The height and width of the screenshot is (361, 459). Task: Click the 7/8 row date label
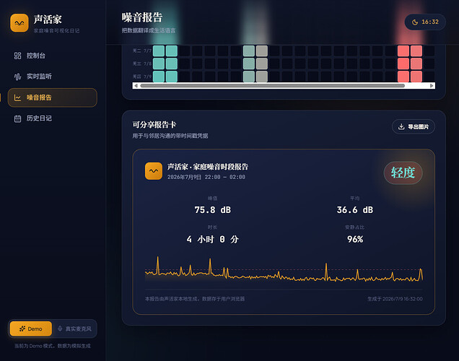[142, 64]
